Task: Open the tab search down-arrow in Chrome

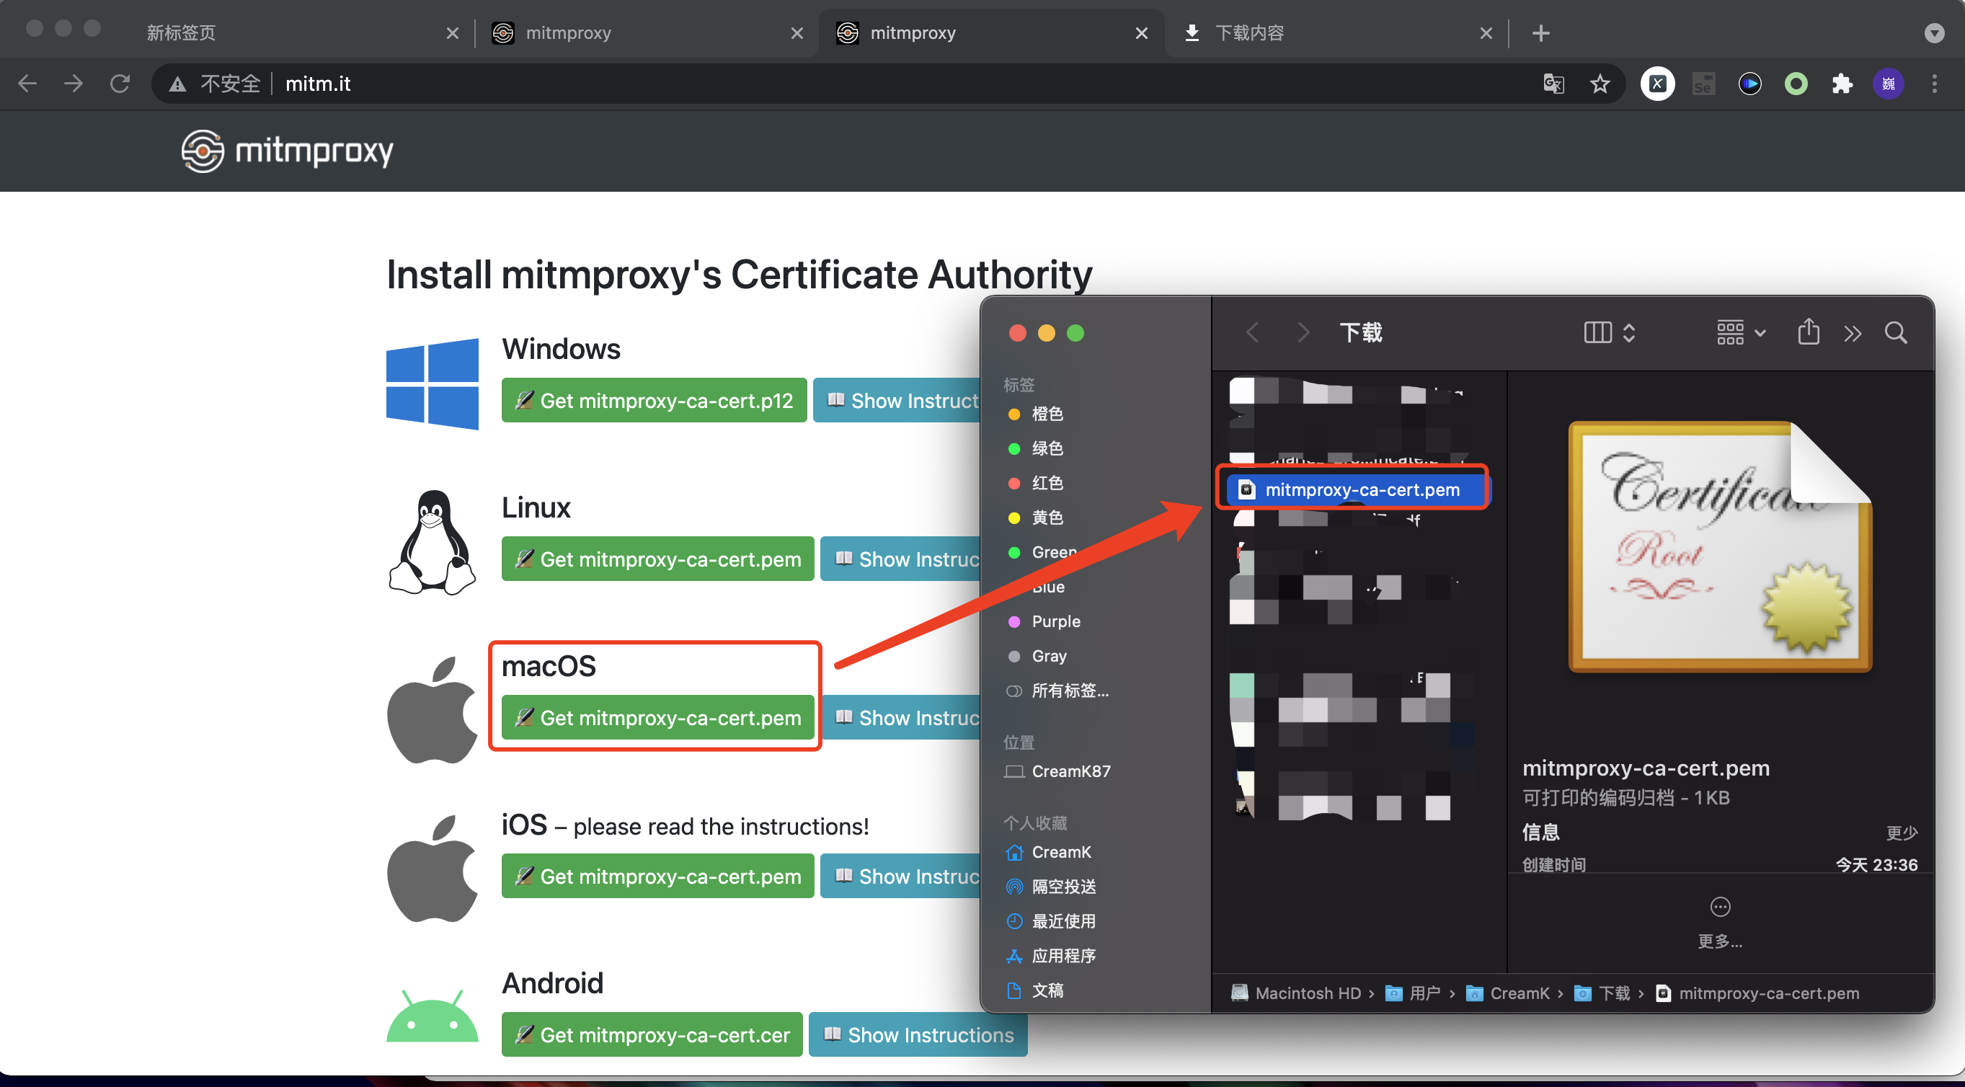Action: (x=1934, y=33)
